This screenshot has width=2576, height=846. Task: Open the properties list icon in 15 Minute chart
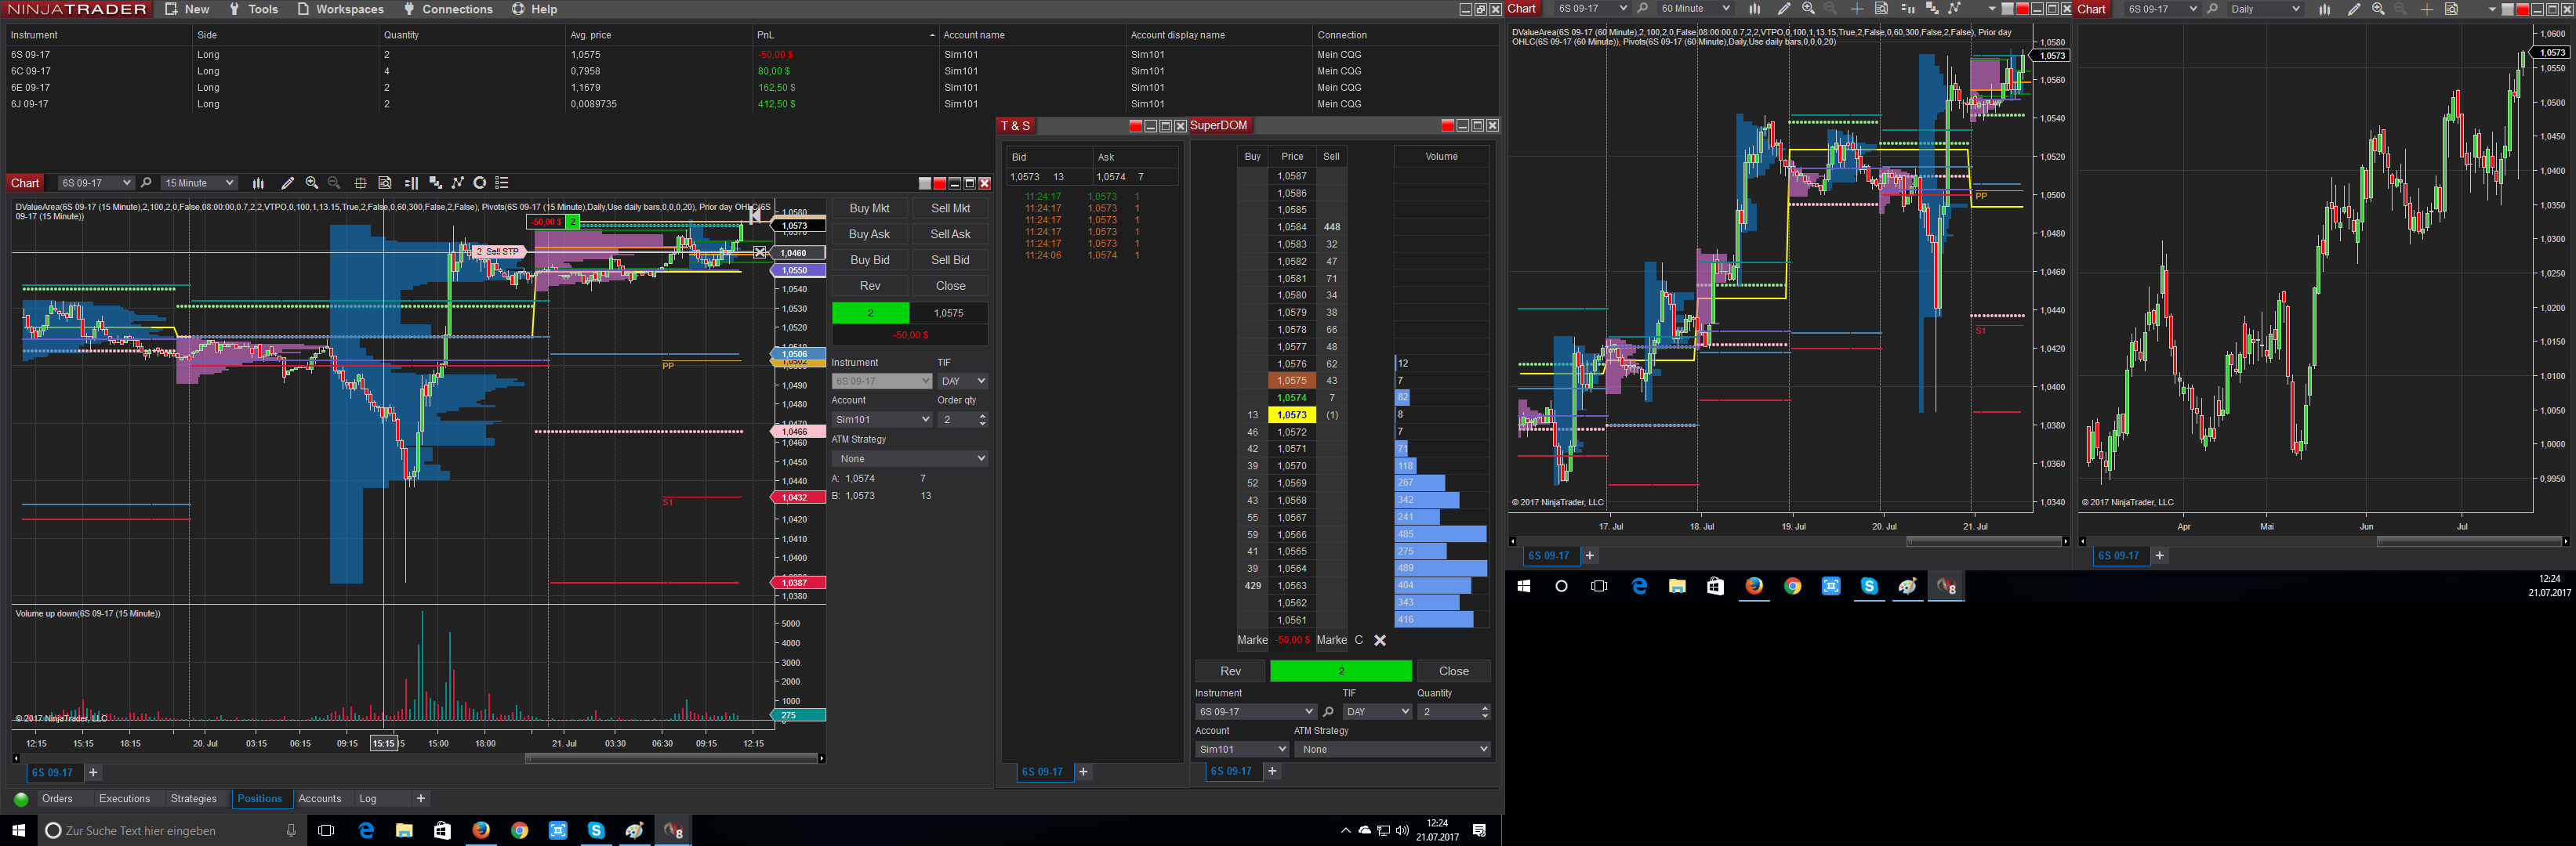coord(502,183)
